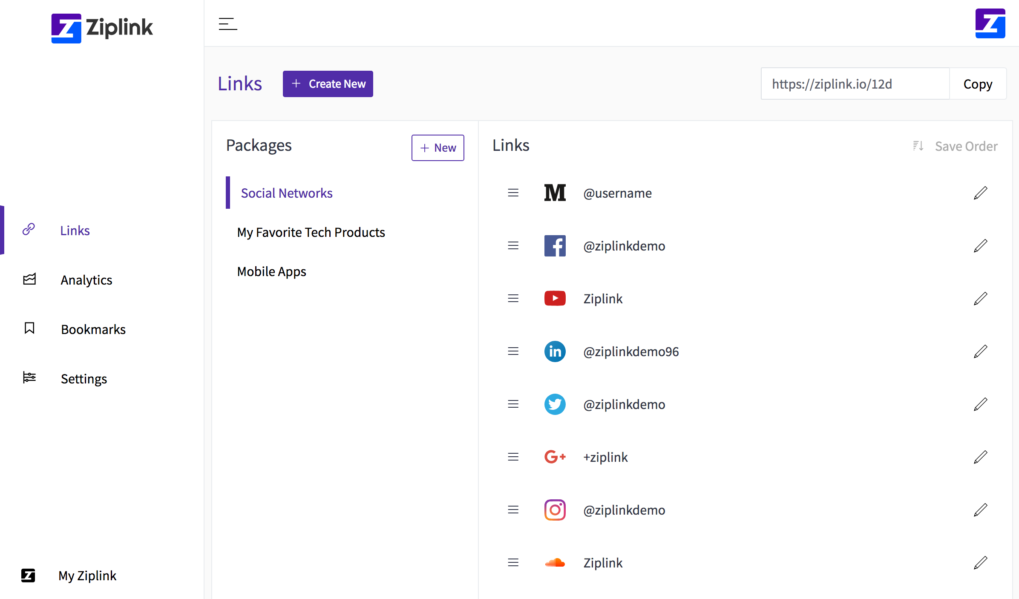The image size is (1019, 599).
Task: Select My Favorite Tech Products package
Action: click(311, 232)
